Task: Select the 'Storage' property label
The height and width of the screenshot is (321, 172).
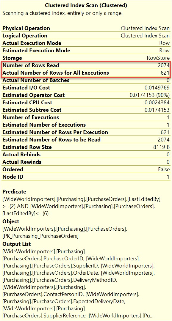Action: pos(12,58)
